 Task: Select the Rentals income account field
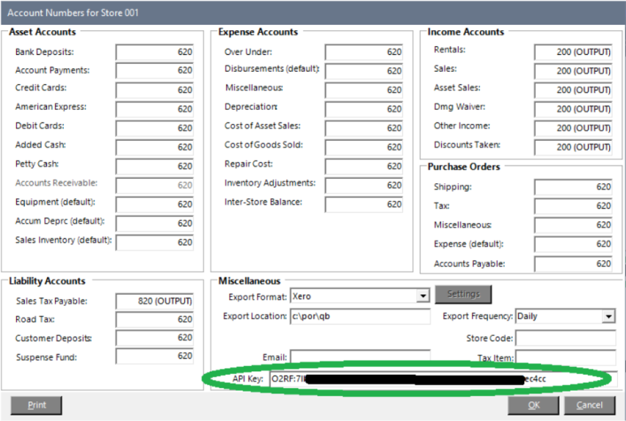[x=573, y=52]
